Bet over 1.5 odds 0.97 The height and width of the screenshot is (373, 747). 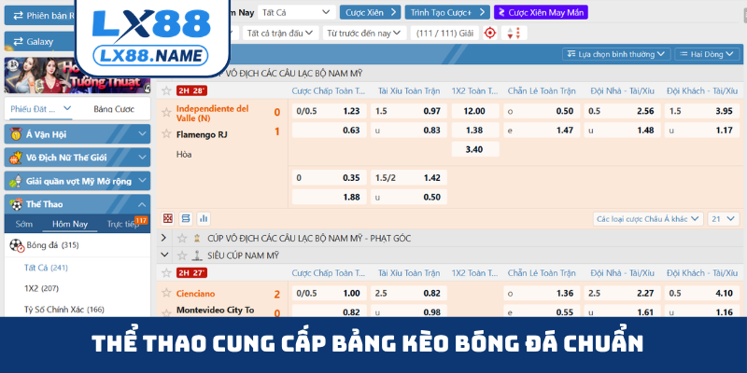[409, 111]
